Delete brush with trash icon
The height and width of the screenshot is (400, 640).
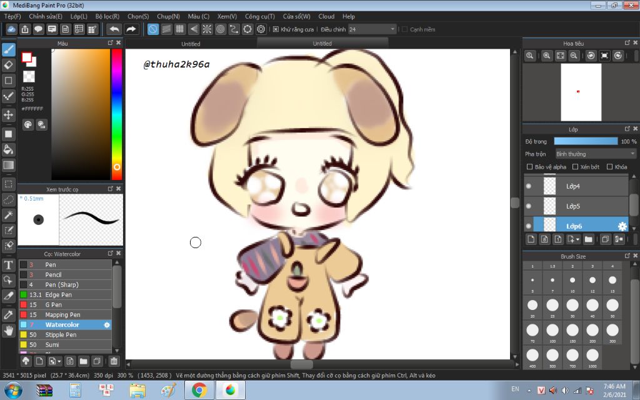tap(114, 361)
